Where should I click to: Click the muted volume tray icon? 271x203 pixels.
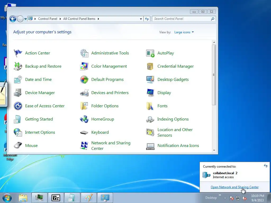(244, 198)
